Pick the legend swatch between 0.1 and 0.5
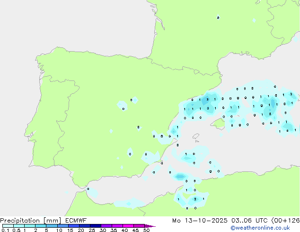Image resolution: width=300 pixels, height=232 pixels. [x=8, y=226]
